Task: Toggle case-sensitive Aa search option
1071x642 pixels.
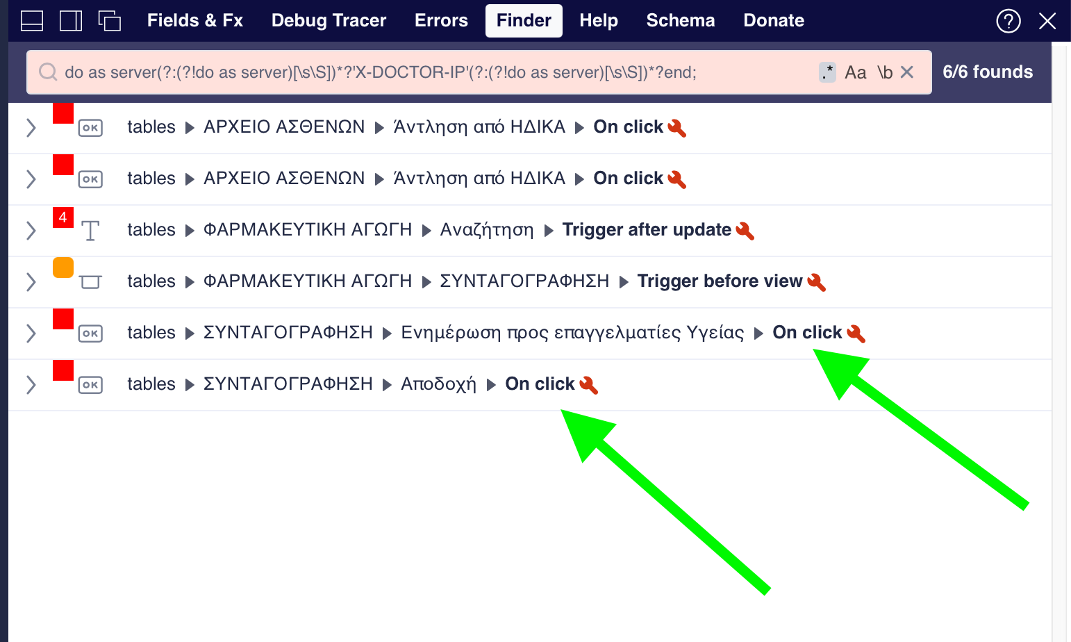Action: click(856, 72)
